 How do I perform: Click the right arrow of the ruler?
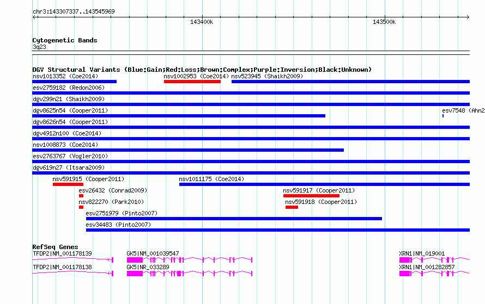click(x=468, y=17)
